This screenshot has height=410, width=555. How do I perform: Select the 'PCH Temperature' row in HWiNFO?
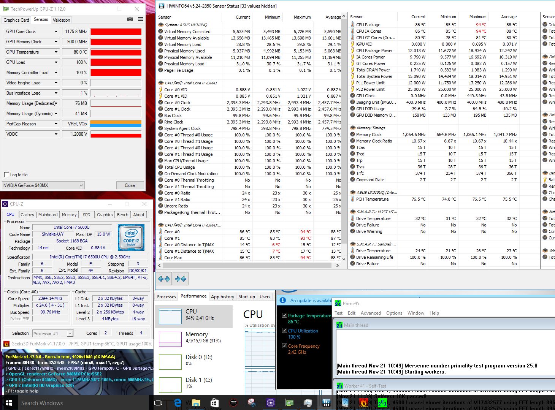(x=434, y=199)
